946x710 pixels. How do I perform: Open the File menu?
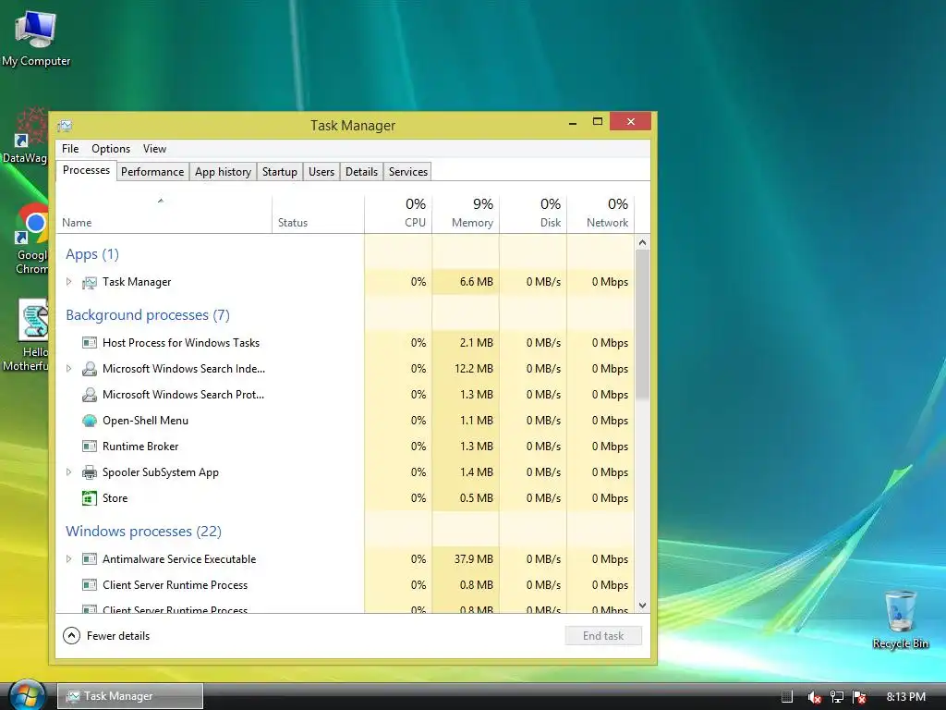point(70,149)
